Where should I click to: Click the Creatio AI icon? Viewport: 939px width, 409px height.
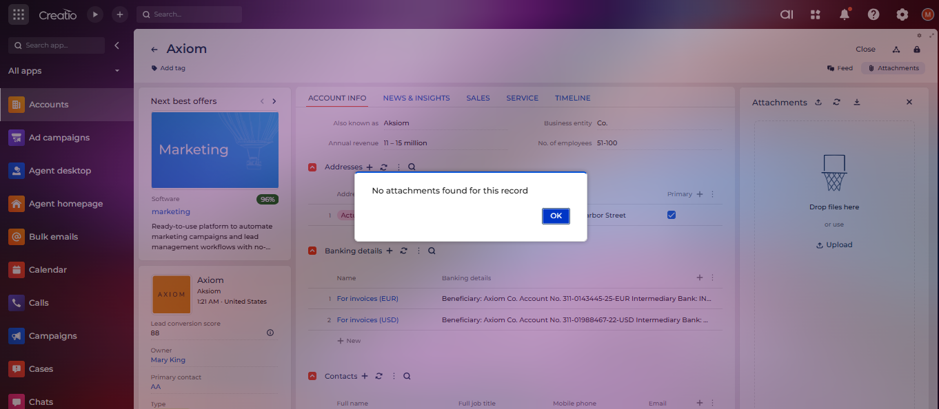pyautogui.click(x=787, y=14)
